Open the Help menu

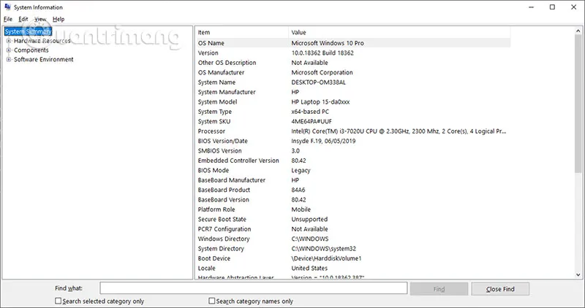58,19
